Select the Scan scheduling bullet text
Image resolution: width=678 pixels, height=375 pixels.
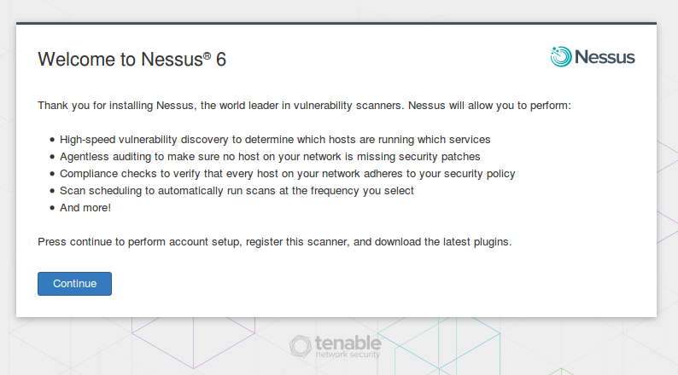(x=237, y=191)
